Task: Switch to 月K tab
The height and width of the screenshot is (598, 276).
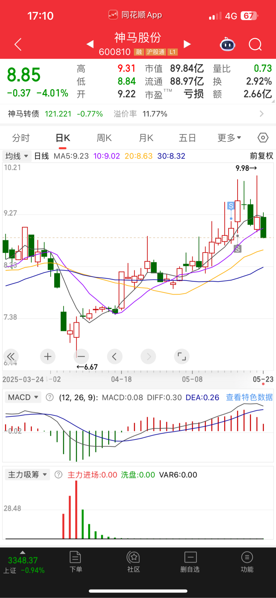Action: point(146,138)
